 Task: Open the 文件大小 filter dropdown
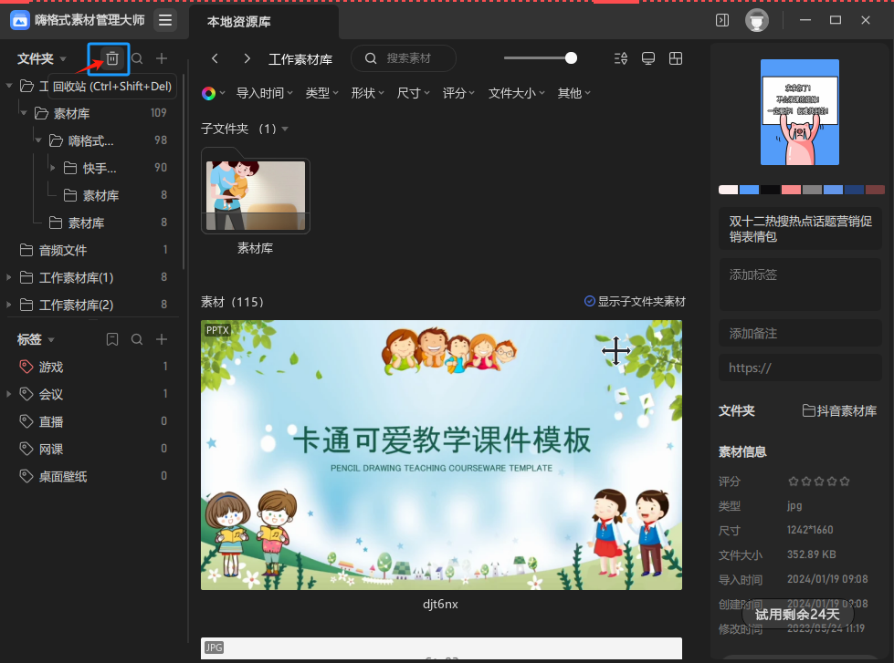point(517,93)
